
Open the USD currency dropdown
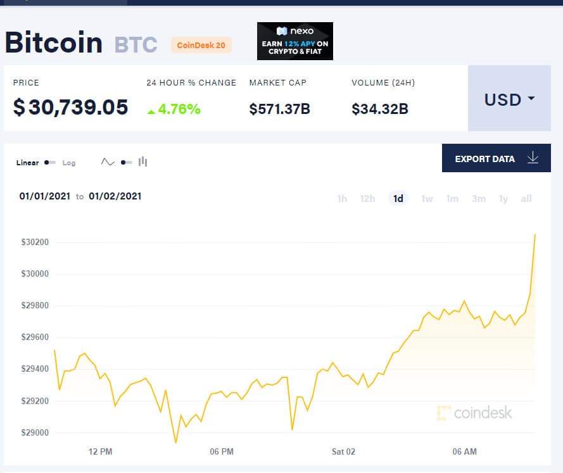(509, 98)
